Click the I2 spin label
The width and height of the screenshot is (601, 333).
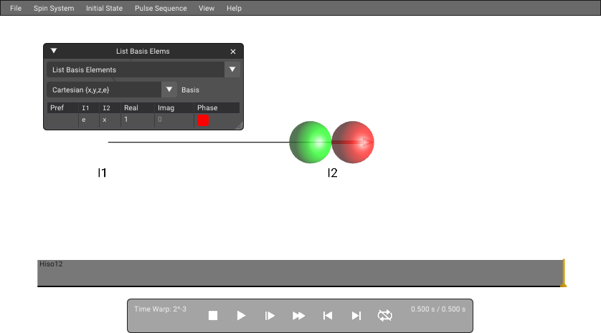point(332,173)
